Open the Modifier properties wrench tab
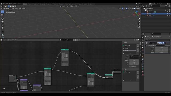 coord(143,59)
